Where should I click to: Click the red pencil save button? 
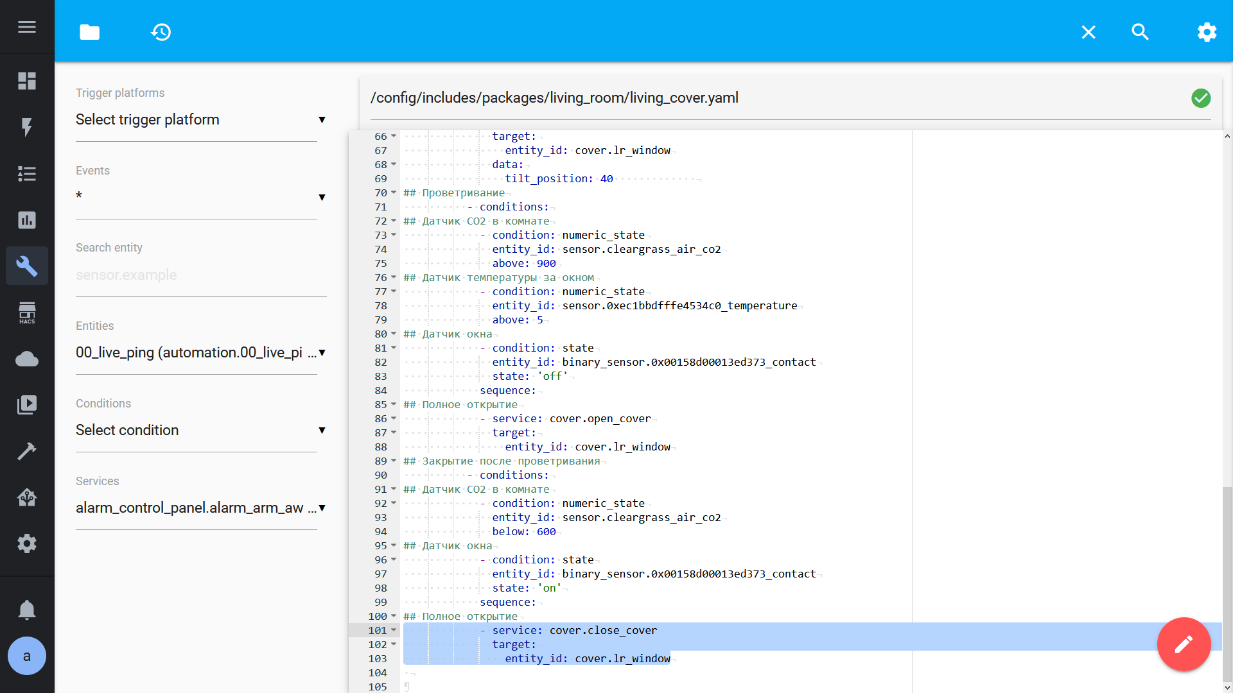[x=1184, y=644]
